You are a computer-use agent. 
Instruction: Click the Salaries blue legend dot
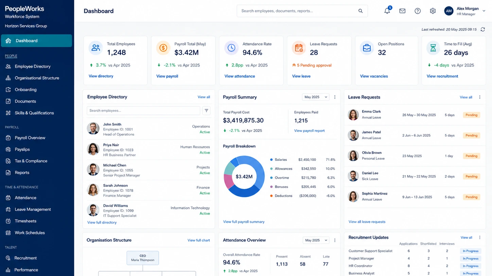pyautogui.click(x=271, y=160)
